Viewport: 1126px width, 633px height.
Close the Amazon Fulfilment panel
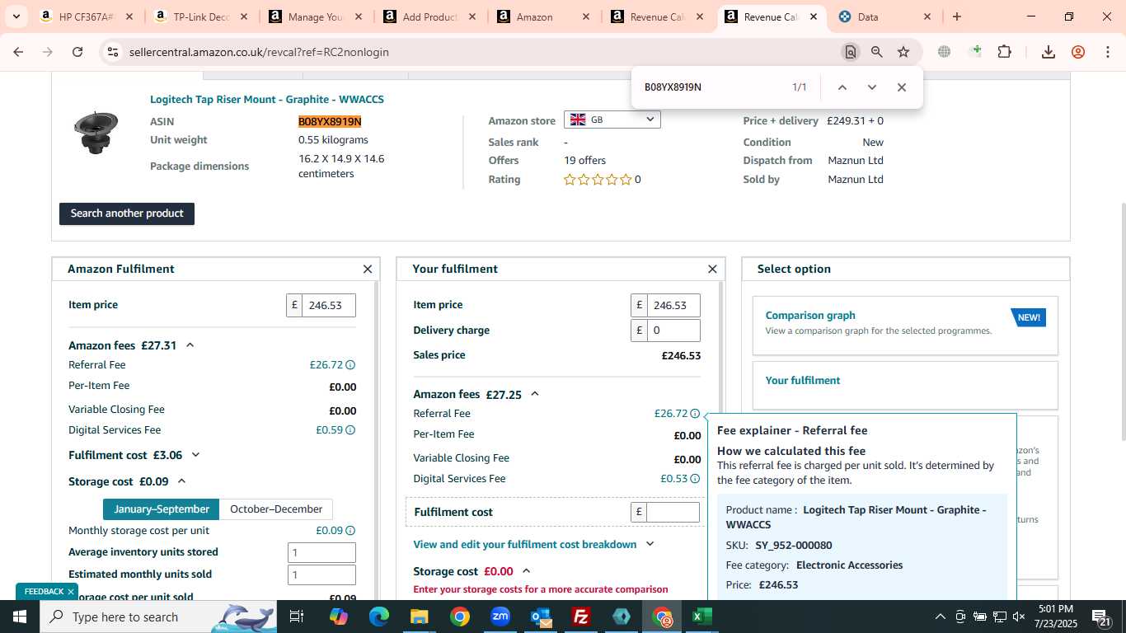pyautogui.click(x=368, y=269)
